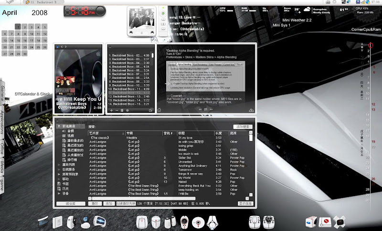Expand the 在线服务 tree node
This screenshot has height=231, width=382.
point(59,169)
